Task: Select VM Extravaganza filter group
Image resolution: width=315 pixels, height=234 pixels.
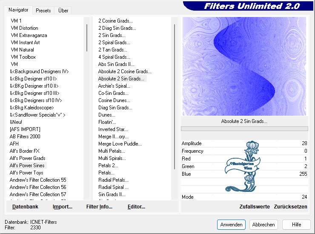Action: (x=29, y=35)
